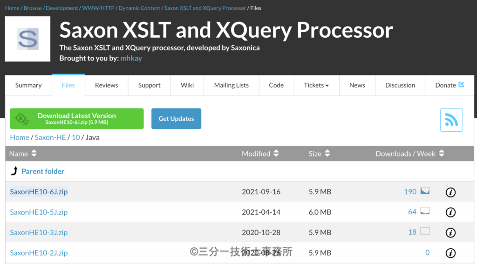Click the 0 weekly downloads count
Image resolution: width=477 pixels, height=264 pixels.
(x=428, y=252)
